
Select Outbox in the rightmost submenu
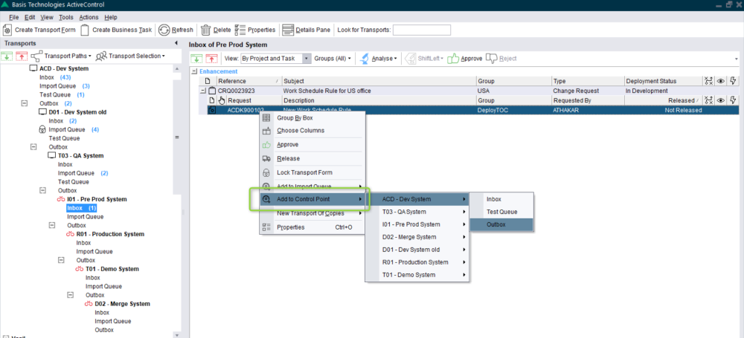pos(501,224)
